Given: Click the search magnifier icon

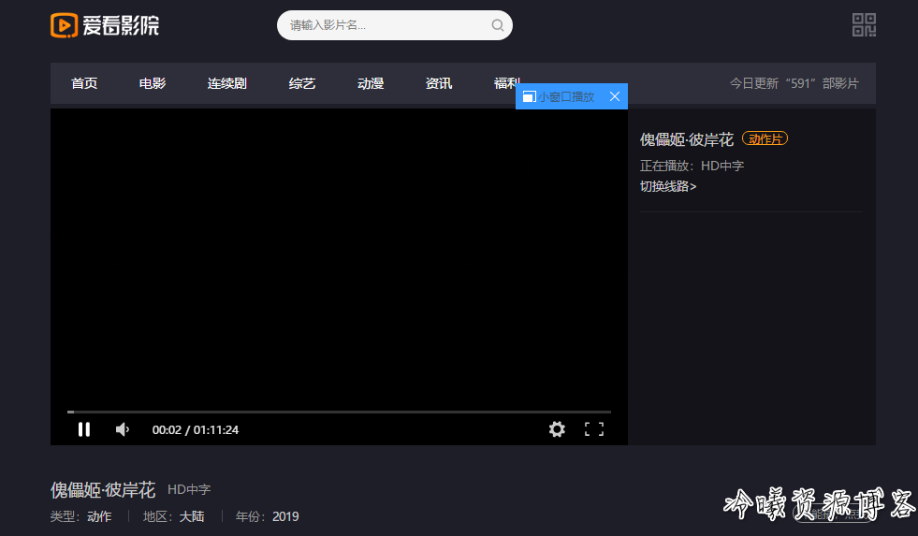Looking at the screenshot, I should pos(498,25).
